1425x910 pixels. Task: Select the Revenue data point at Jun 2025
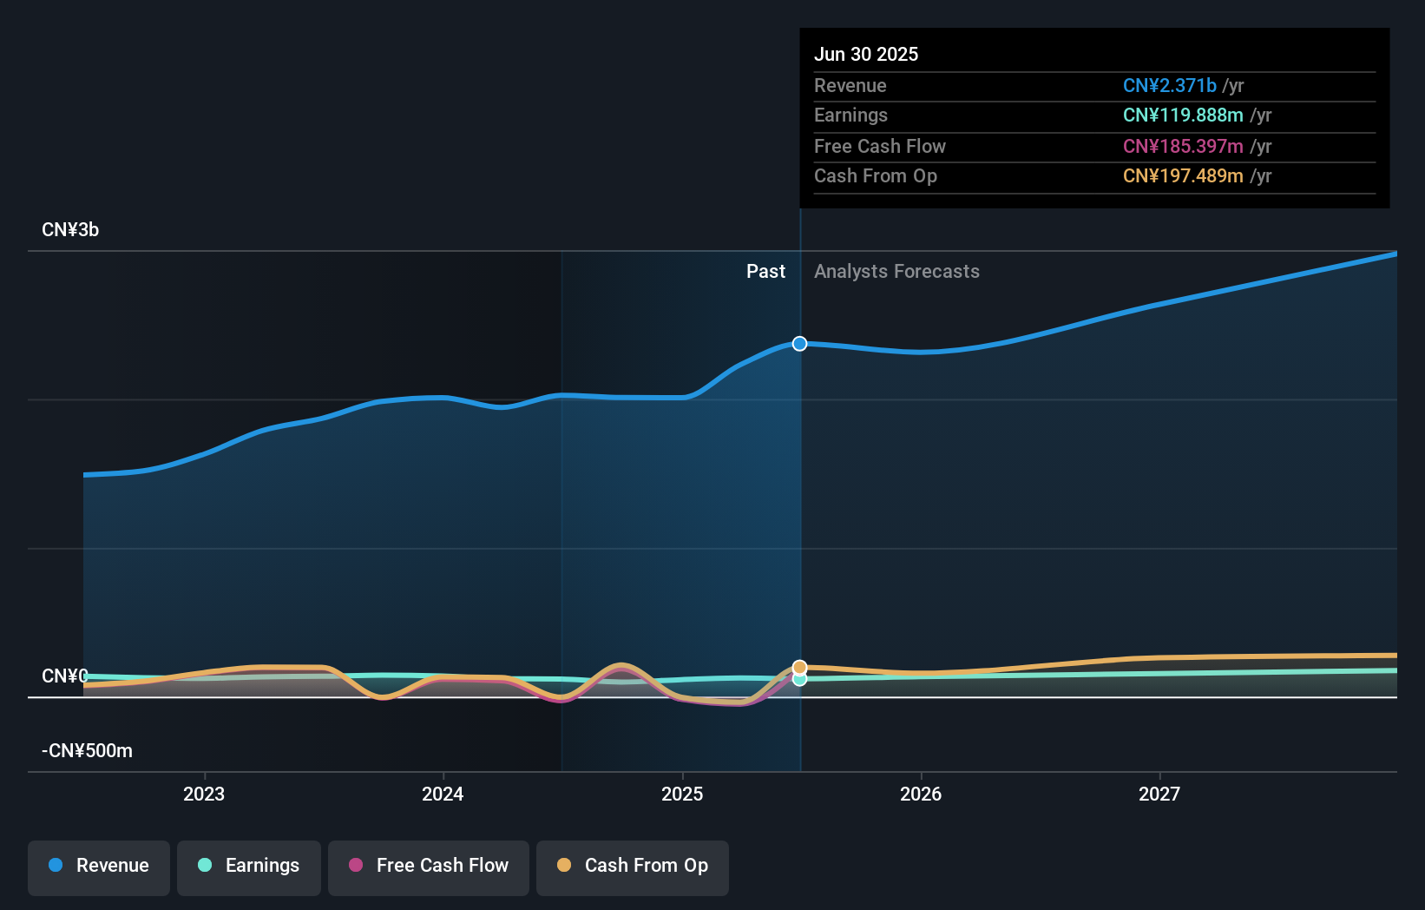pyautogui.click(x=800, y=344)
